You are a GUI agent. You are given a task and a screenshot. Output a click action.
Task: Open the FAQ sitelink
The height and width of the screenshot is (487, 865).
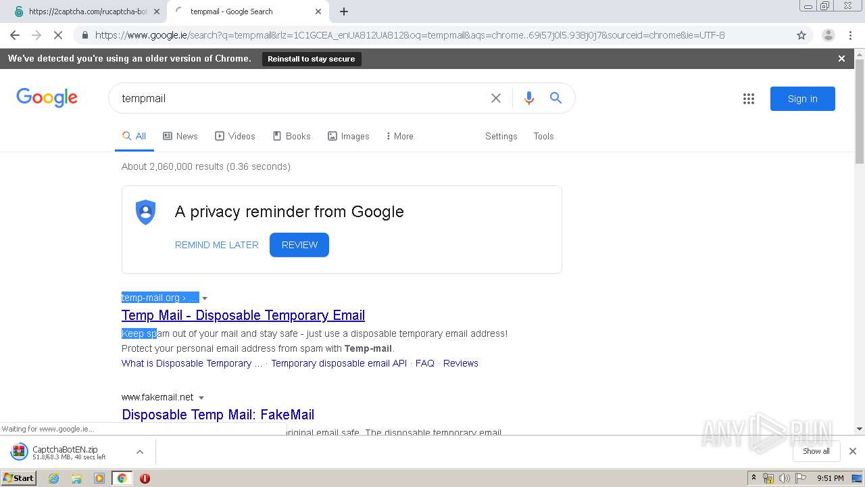[x=425, y=363]
